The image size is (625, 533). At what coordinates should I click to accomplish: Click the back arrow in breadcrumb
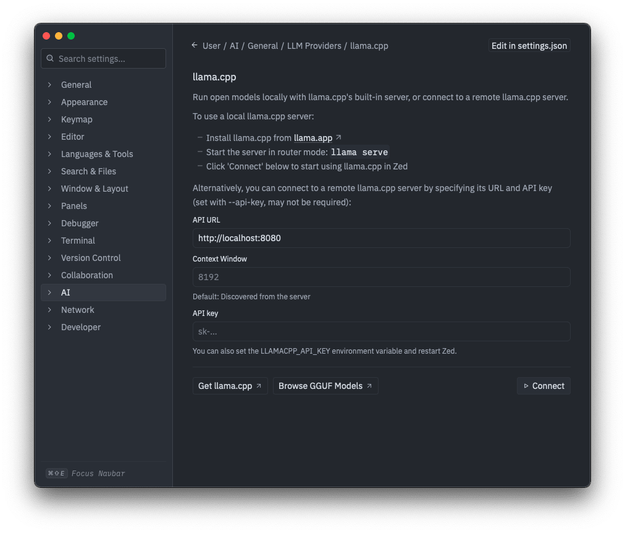coord(195,46)
